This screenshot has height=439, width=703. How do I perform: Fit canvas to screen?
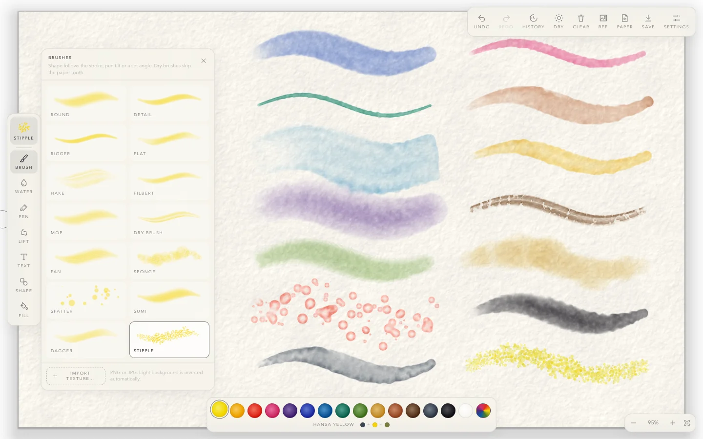(x=687, y=423)
